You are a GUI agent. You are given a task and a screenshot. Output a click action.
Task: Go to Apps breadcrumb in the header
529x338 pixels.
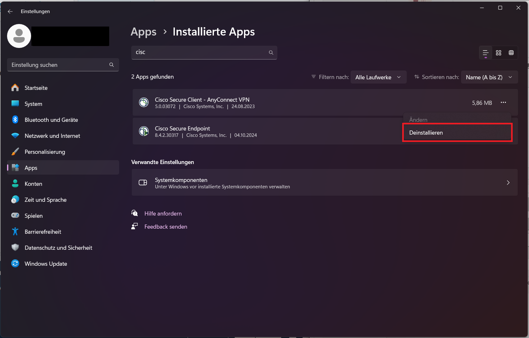143,32
